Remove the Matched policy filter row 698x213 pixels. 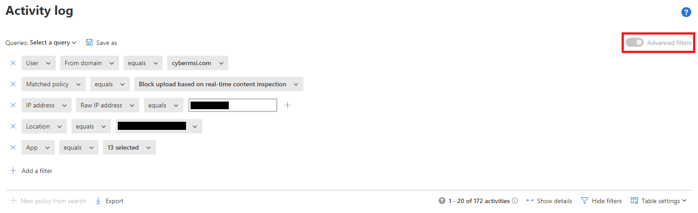point(13,84)
